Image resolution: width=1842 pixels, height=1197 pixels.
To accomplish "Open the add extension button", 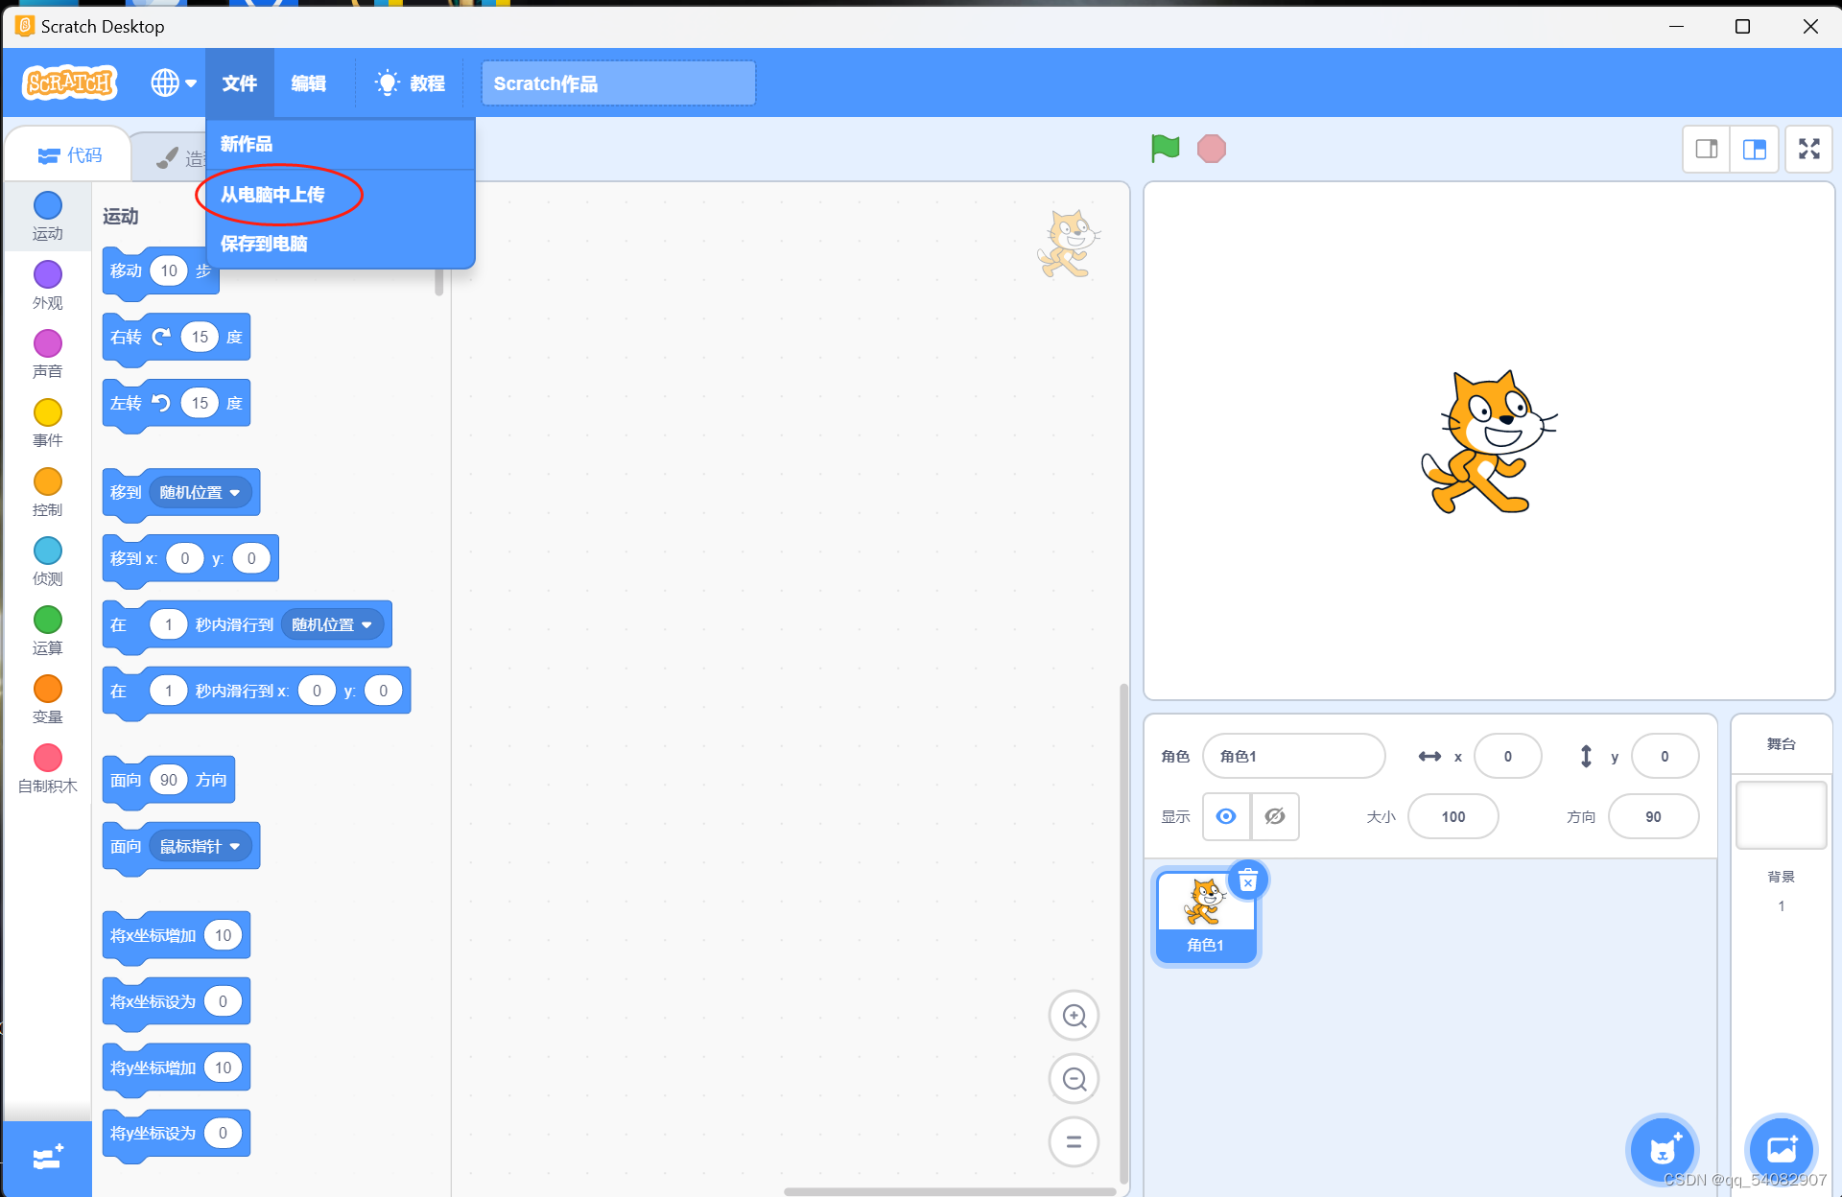I will click(x=47, y=1158).
